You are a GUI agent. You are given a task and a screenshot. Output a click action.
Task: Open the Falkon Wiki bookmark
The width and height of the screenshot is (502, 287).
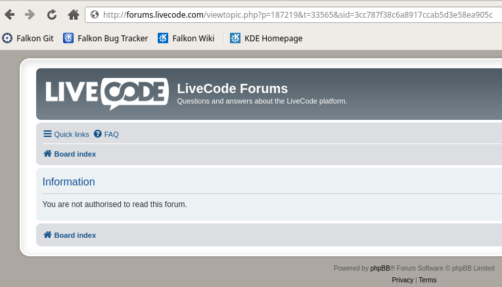(186, 38)
